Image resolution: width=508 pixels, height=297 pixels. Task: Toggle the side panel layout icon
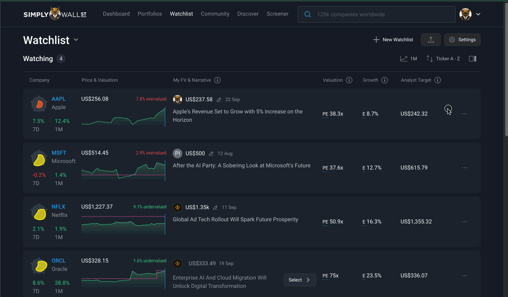[x=473, y=59]
